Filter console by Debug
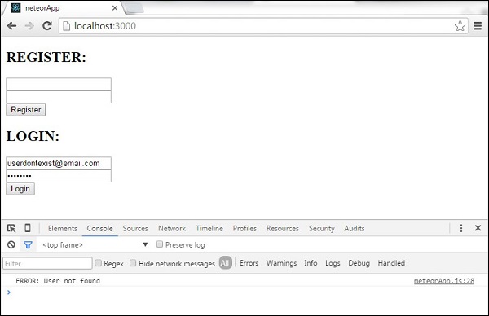The width and height of the screenshot is (489, 316). point(359,263)
